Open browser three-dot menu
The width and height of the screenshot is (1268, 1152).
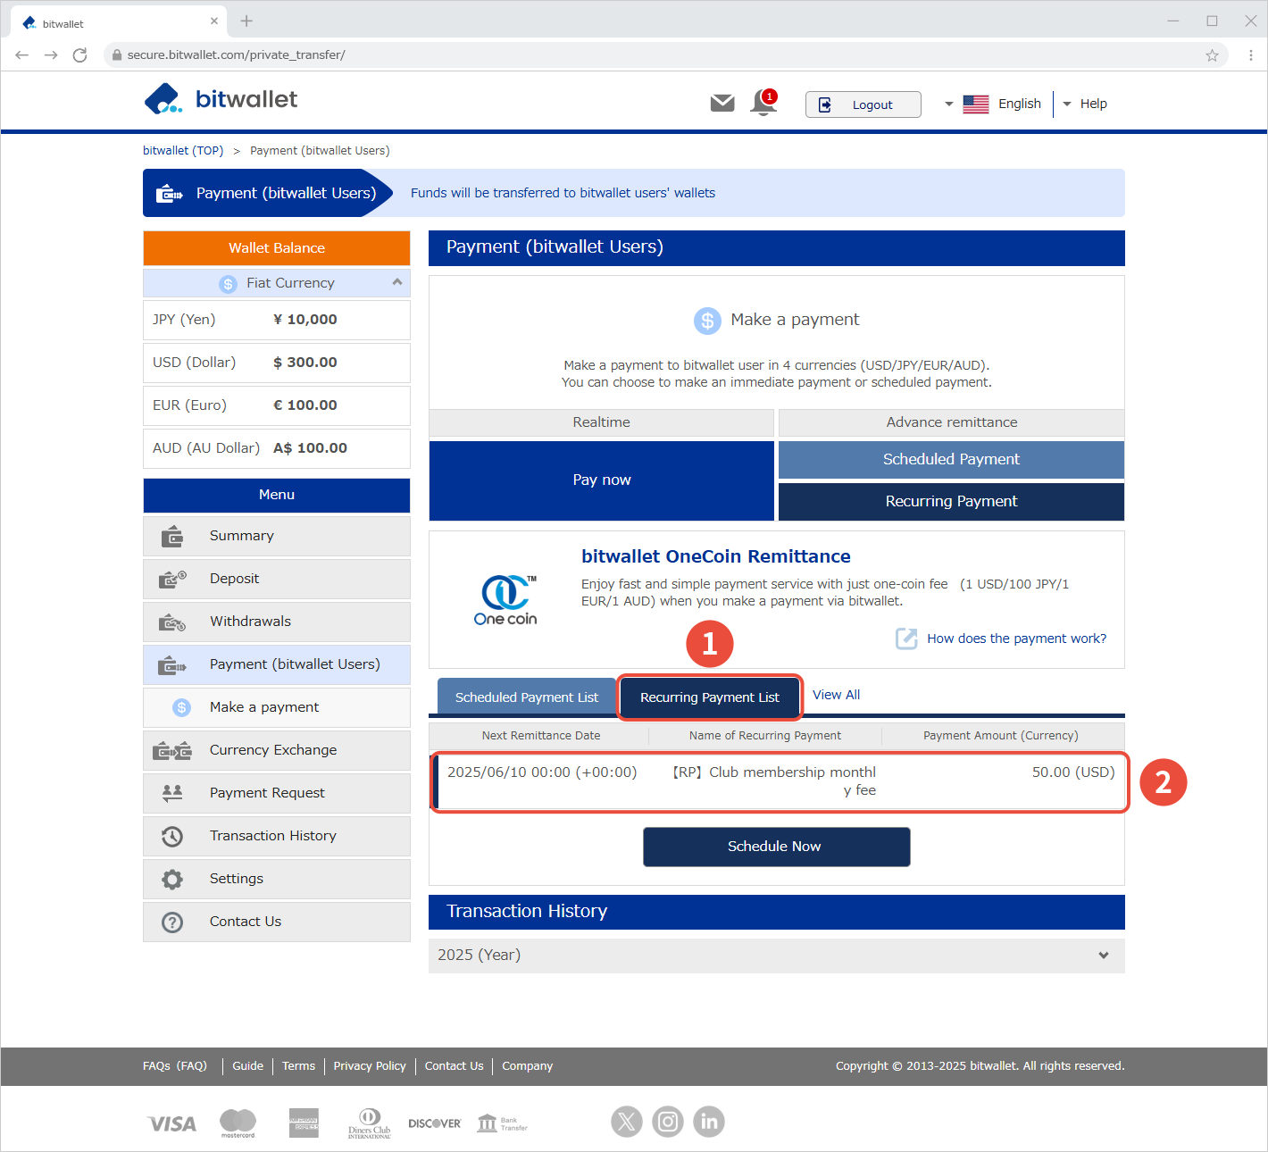coord(1251,54)
